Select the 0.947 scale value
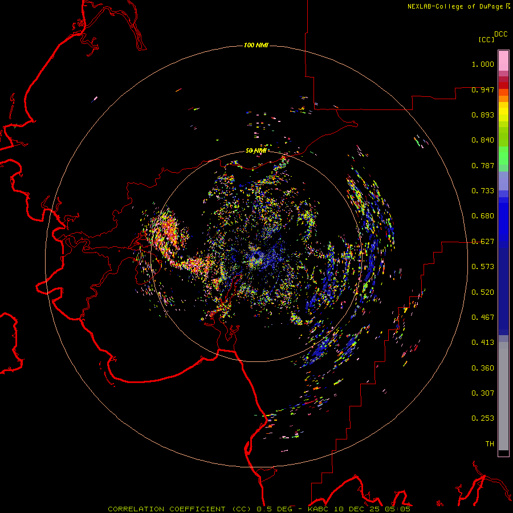The width and height of the screenshot is (513, 513). click(483, 89)
